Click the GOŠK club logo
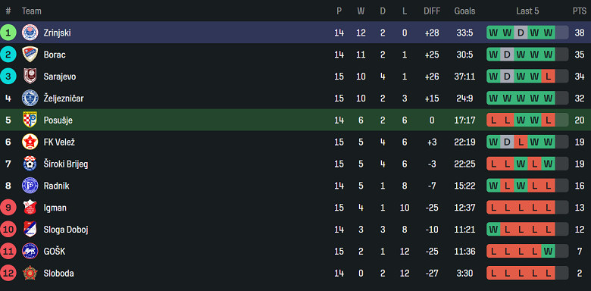591x291 pixels. (x=30, y=251)
